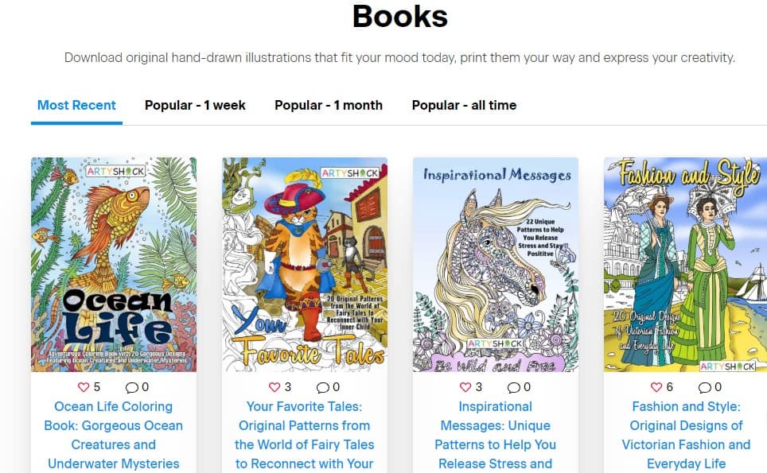Click comment icon under Inspirational Messages
This screenshot has width=767, height=473.
tap(514, 387)
